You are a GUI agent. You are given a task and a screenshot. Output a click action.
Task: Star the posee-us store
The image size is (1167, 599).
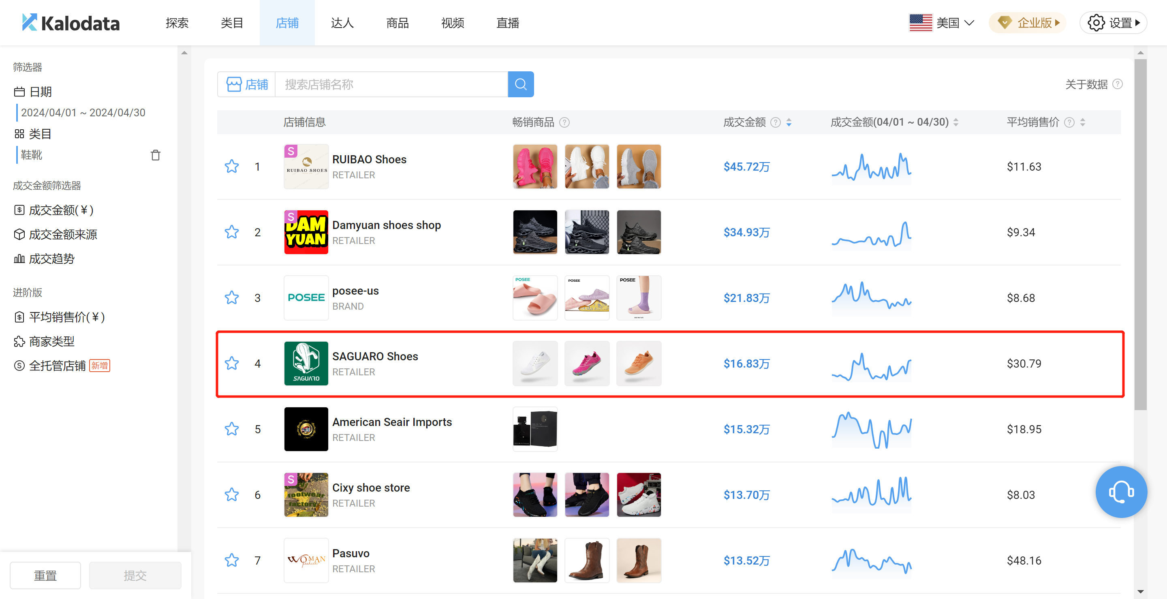[x=231, y=298]
